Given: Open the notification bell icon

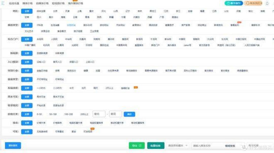Looking at the screenshot, I should coord(267,3).
